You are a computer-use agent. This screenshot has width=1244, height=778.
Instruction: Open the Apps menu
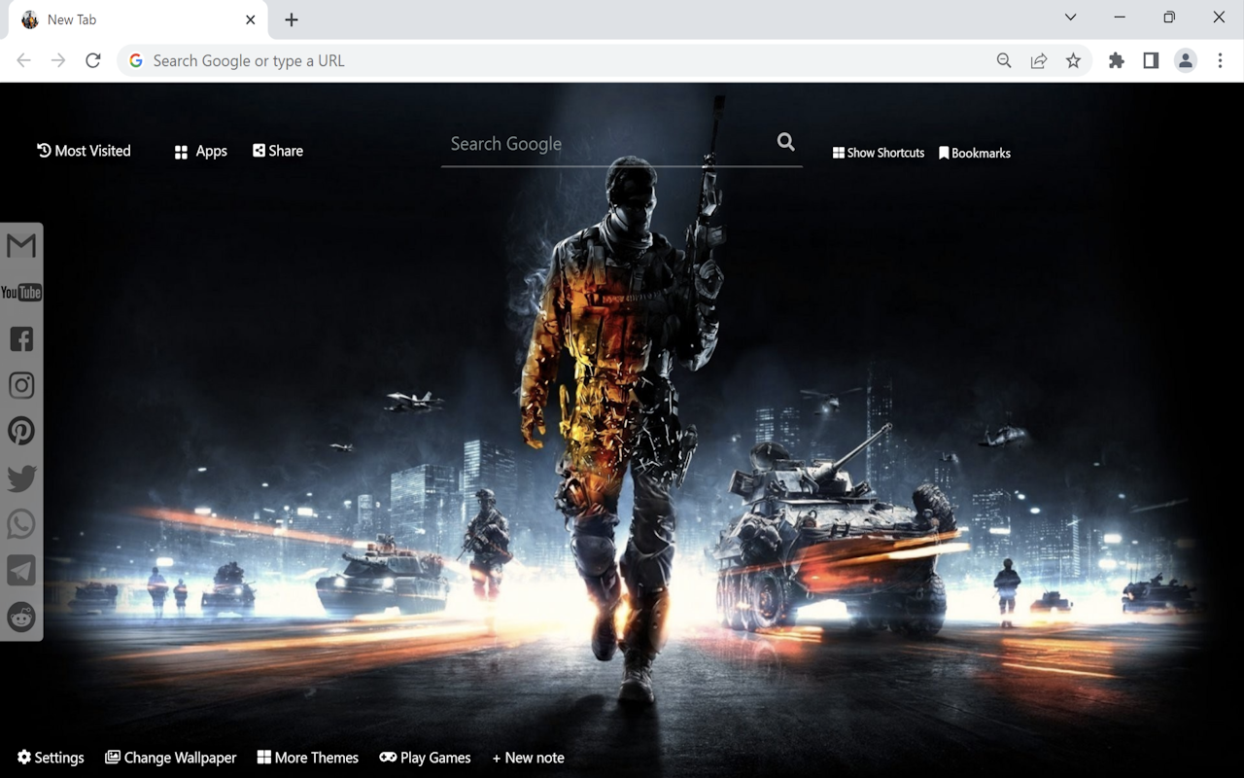[200, 152]
